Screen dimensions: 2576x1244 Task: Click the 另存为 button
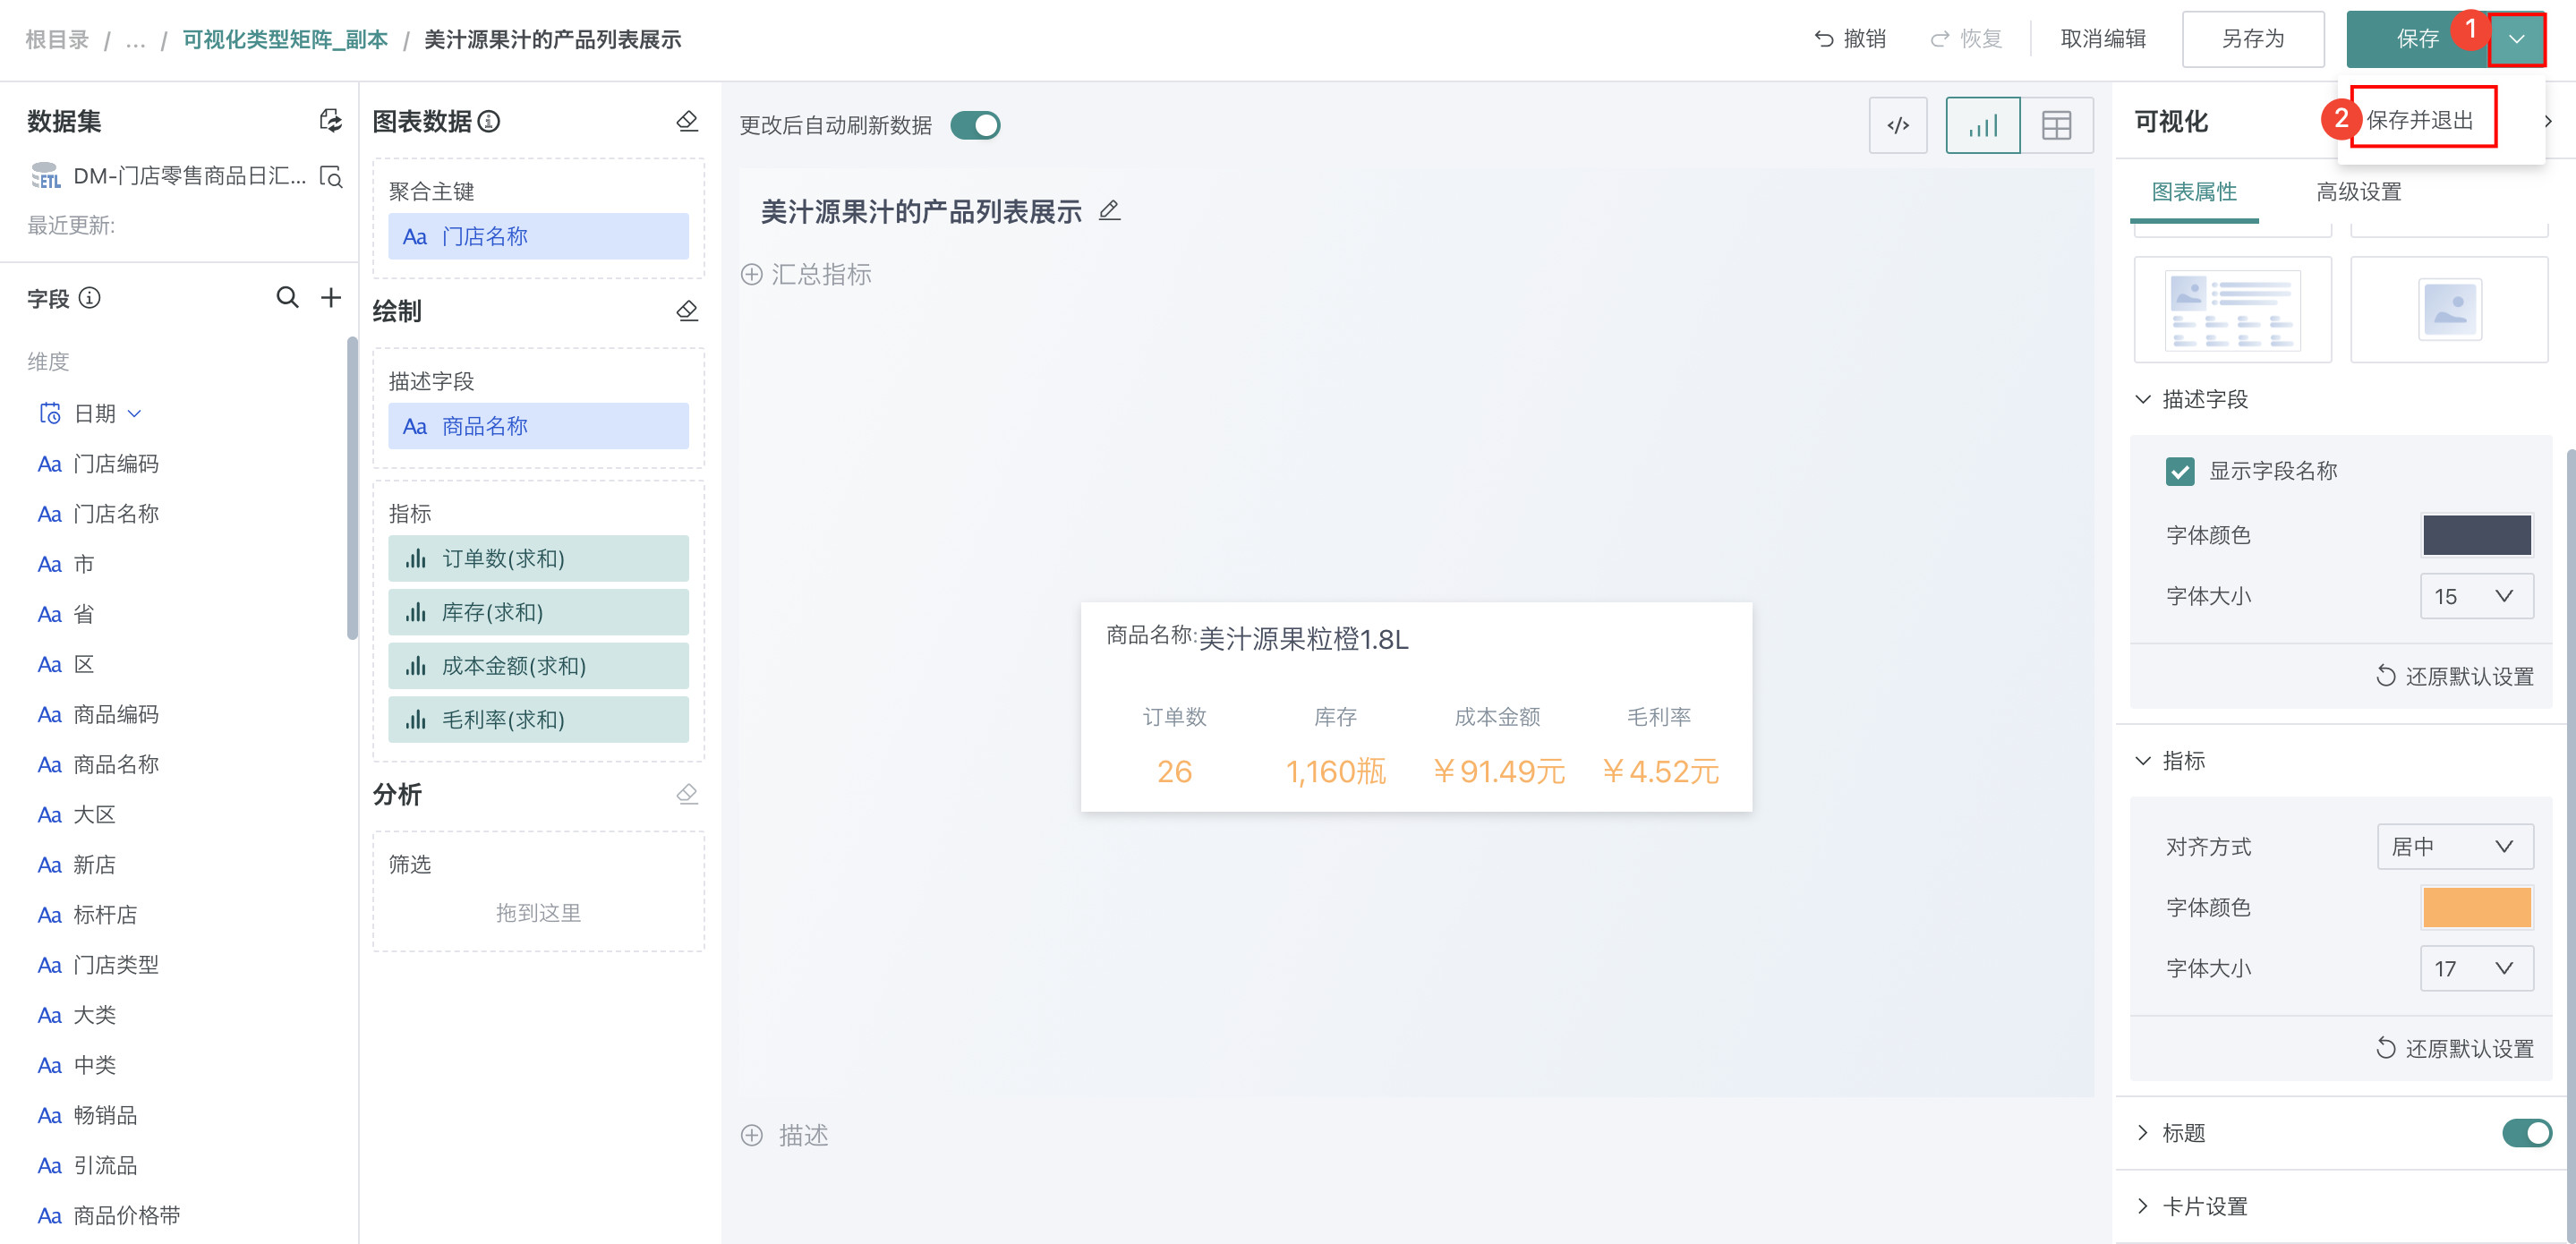coord(2252,39)
